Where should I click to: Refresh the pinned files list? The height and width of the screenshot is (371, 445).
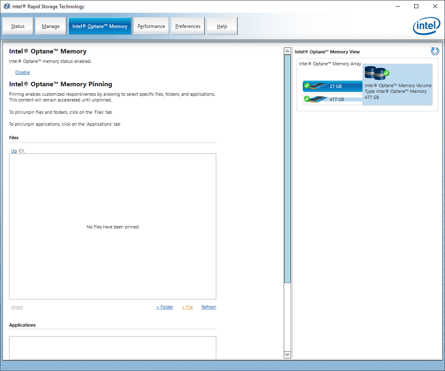209,307
